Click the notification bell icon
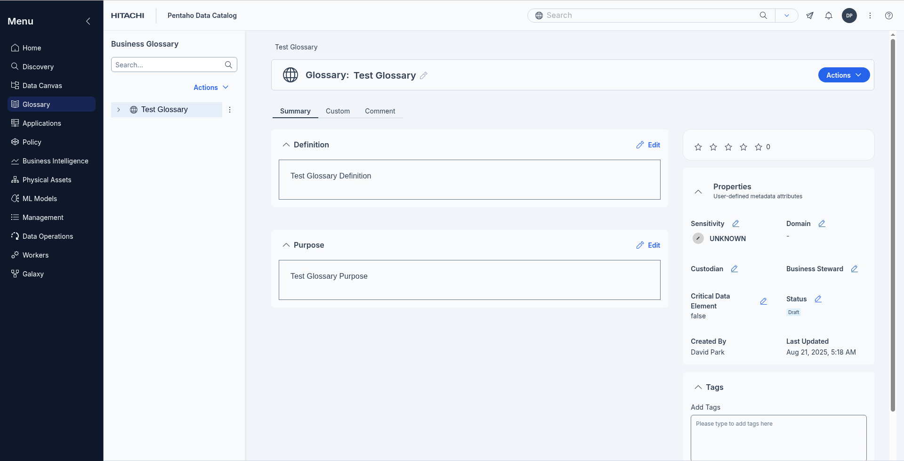Viewport: 904px width, 461px height. click(828, 16)
